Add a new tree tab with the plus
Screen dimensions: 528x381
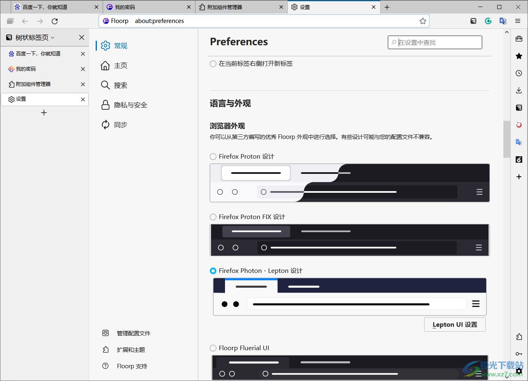pyautogui.click(x=44, y=113)
